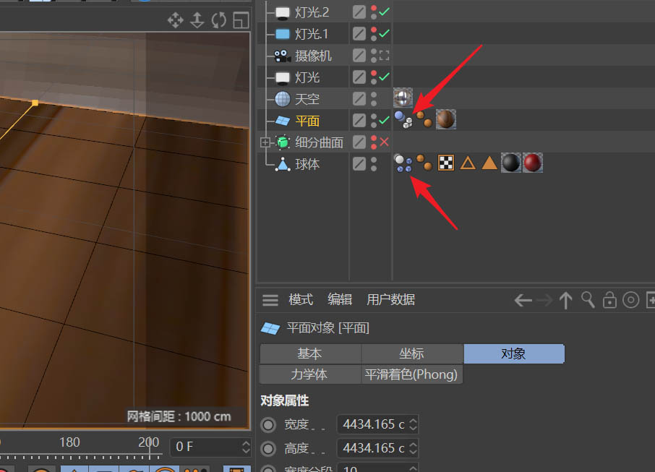Click the back navigation arrow in attribute manager
Screen dimensions: 655x472
click(523, 300)
